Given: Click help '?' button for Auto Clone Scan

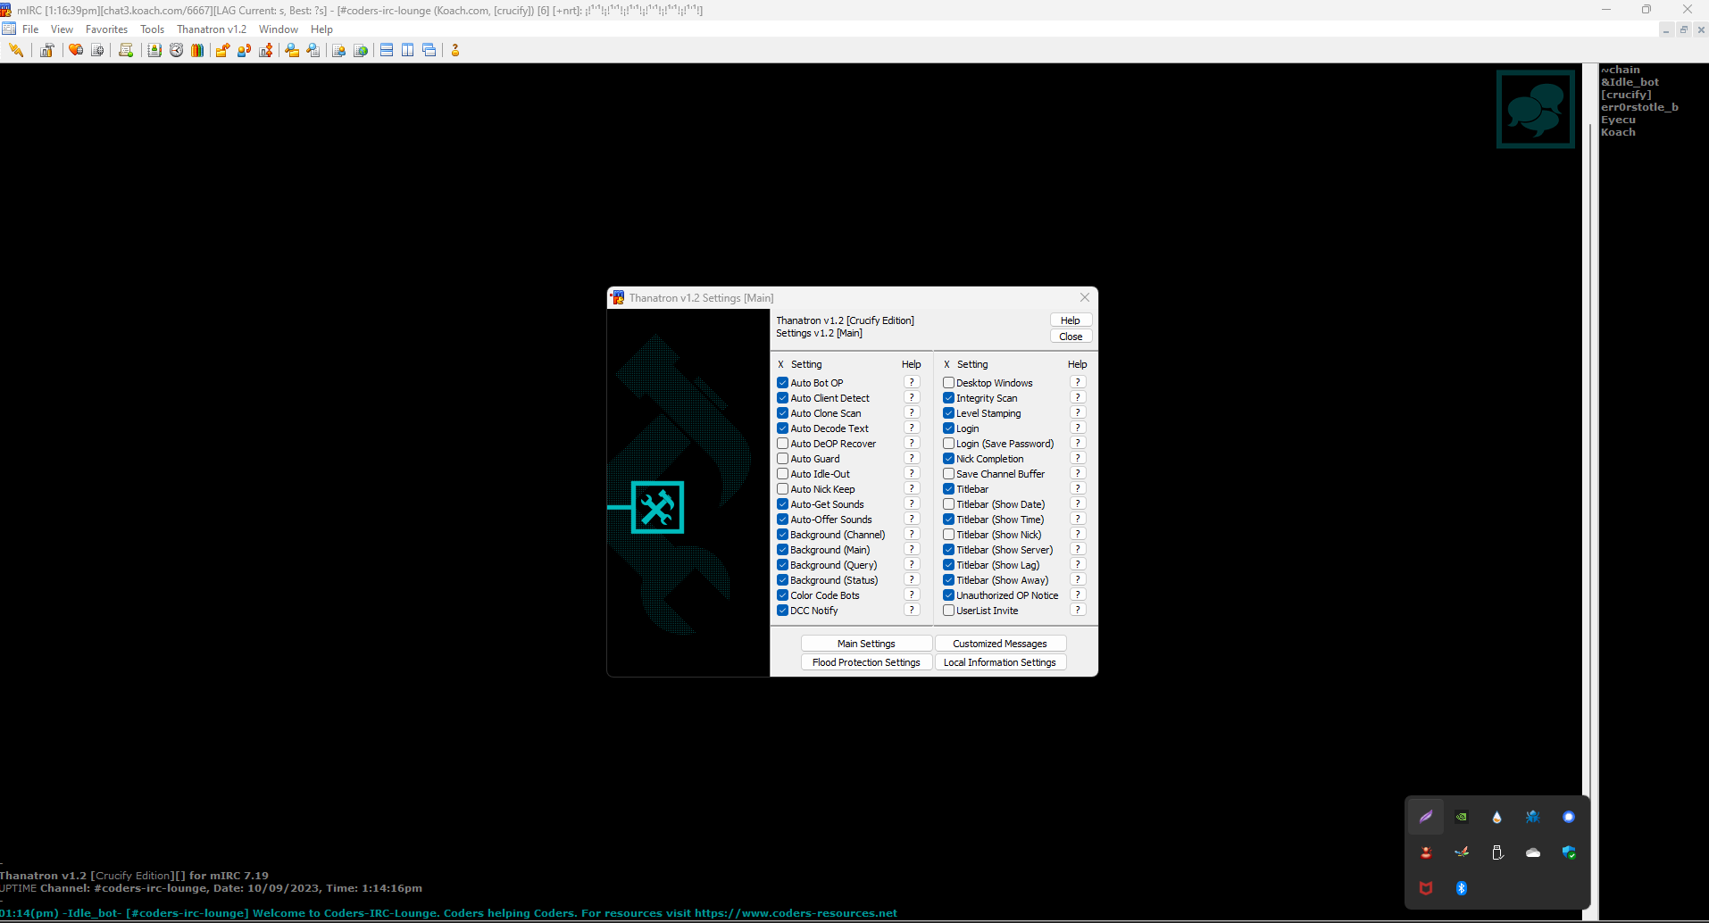Looking at the screenshot, I should (912, 412).
